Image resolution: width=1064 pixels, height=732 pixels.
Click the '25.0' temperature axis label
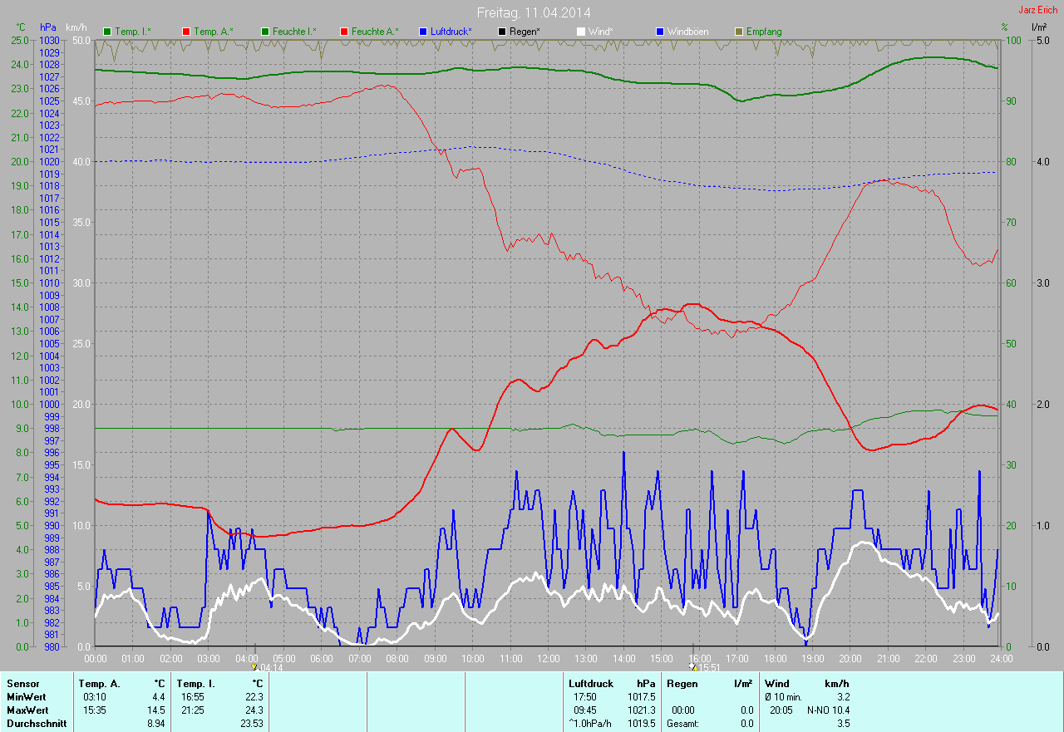point(18,41)
